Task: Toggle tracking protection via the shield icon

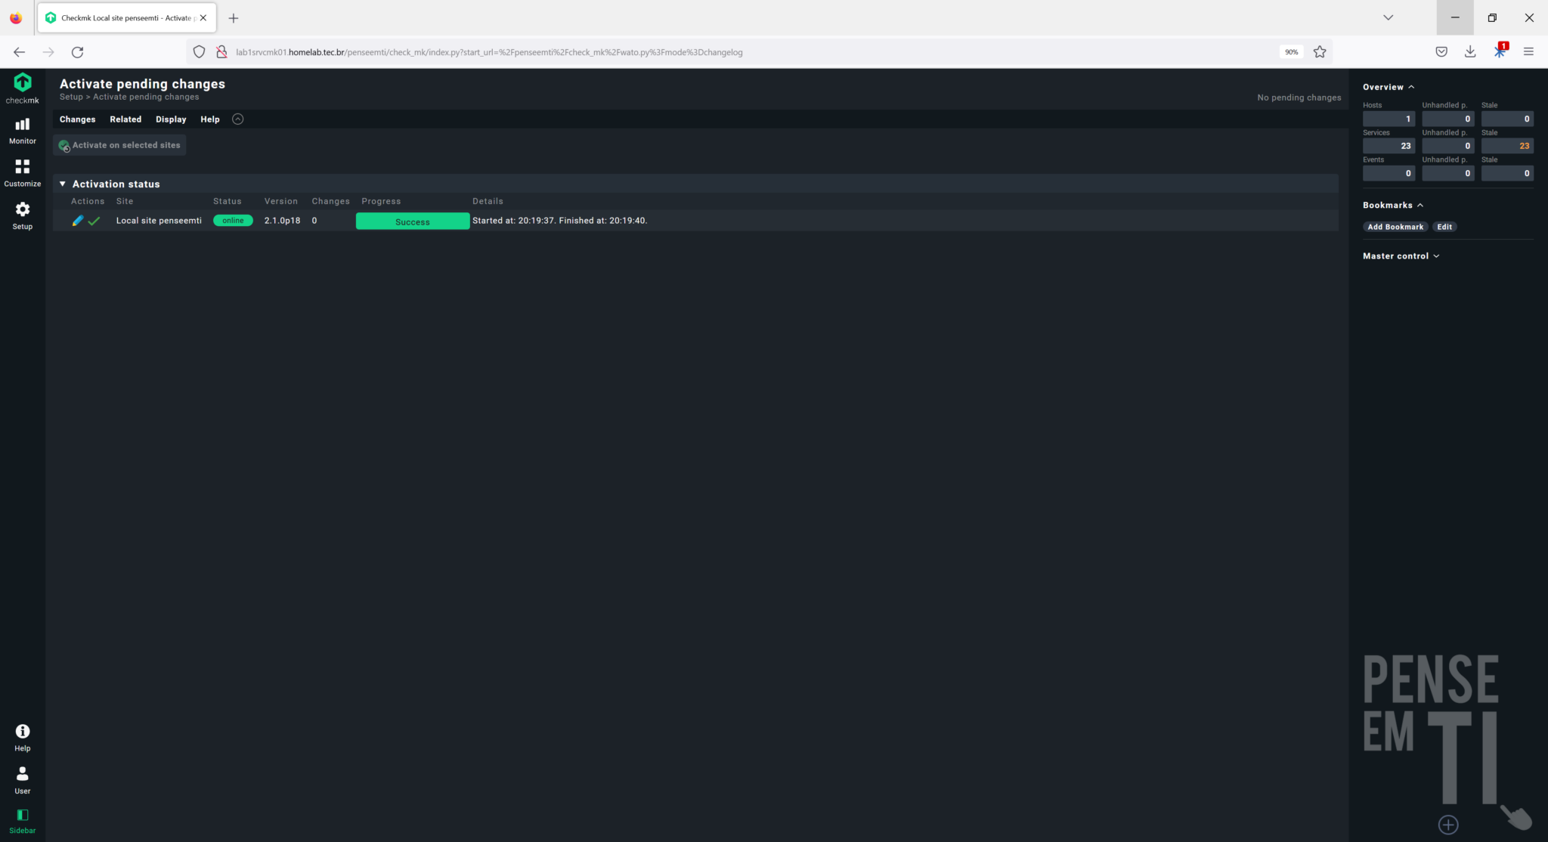Action: coord(199,51)
